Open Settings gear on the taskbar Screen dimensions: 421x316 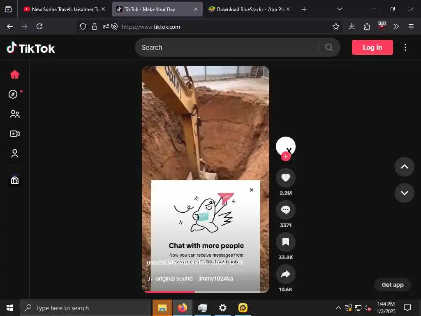(222, 308)
